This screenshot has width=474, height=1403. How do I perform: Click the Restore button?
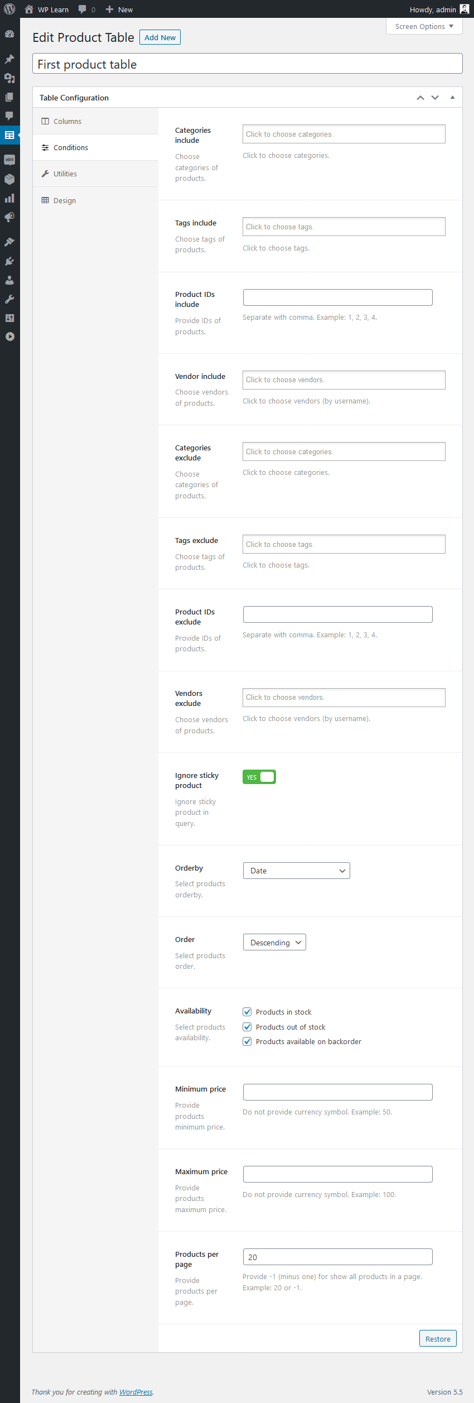point(438,1338)
